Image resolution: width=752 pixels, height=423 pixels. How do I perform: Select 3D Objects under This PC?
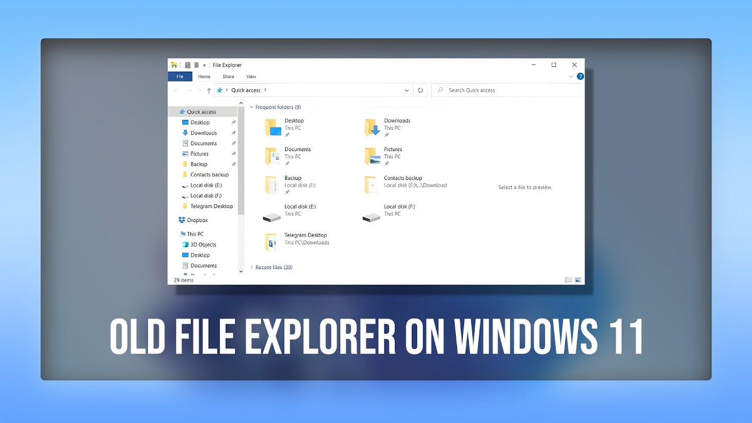pyautogui.click(x=203, y=244)
